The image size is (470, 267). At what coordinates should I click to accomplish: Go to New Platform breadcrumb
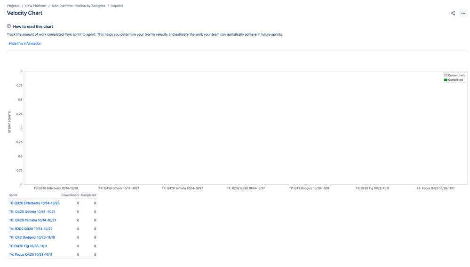(x=36, y=6)
